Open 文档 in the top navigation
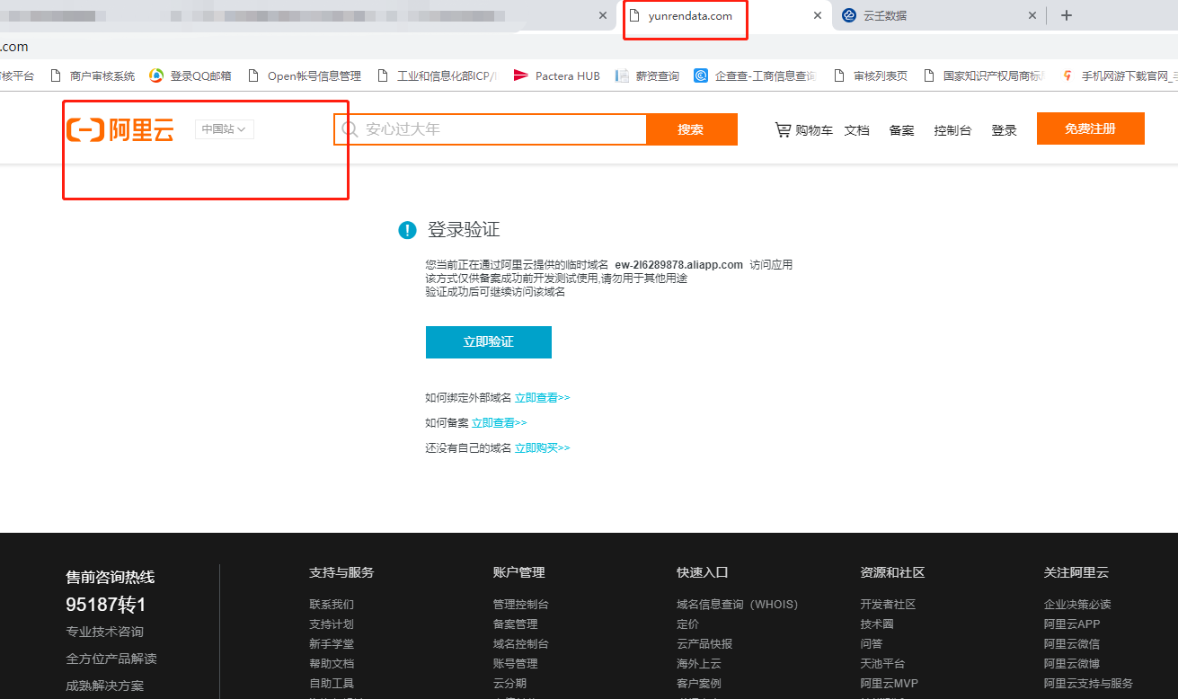 [857, 130]
